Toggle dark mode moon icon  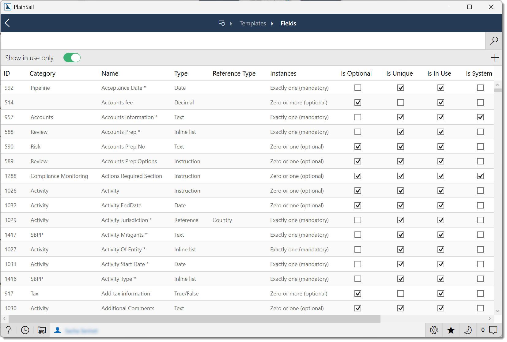[x=468, y=330]
